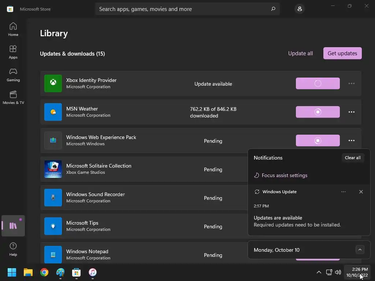Open the Home section in sidebar

tap(13, 29)
